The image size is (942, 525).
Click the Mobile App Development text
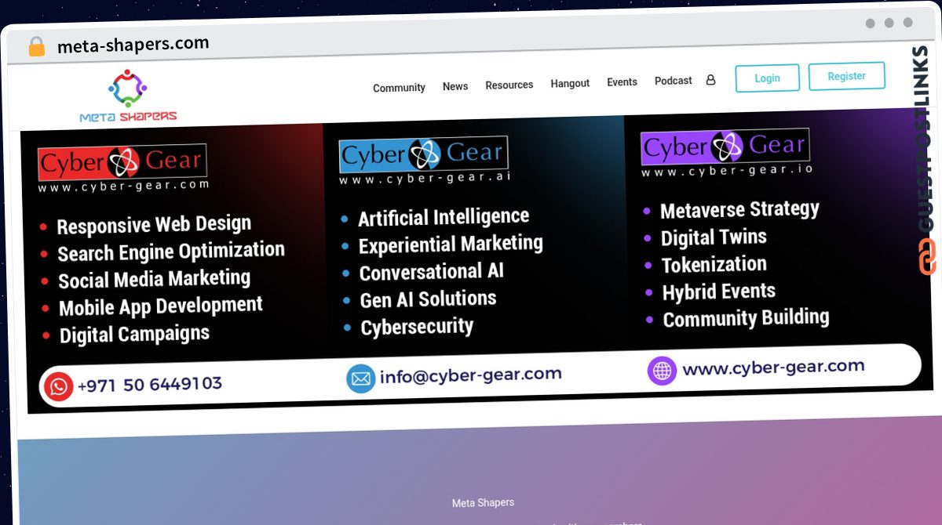click(161, 306)
